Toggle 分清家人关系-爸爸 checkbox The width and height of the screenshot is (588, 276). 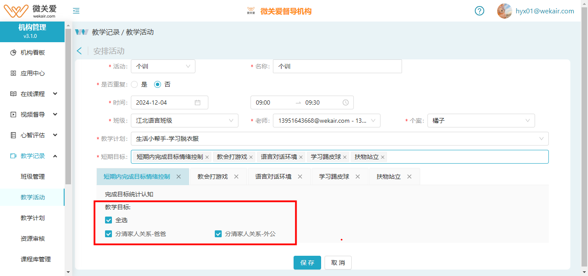tap(108, 234)
